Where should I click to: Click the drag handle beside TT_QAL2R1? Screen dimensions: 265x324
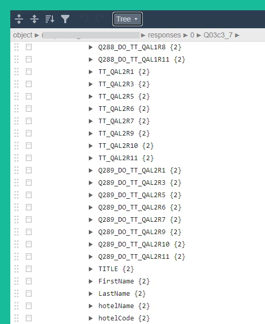click(x=16, y=72)
